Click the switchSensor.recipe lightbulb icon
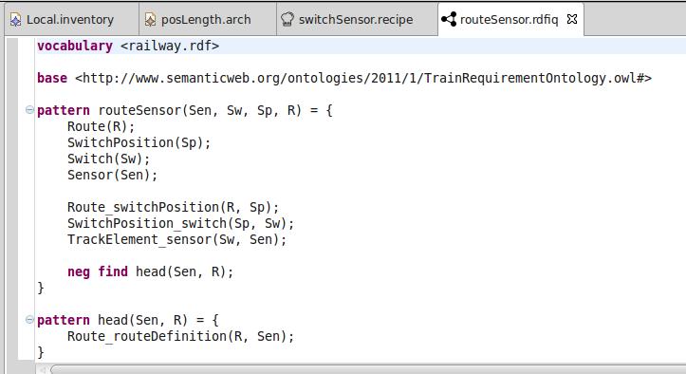Image resolution: width=686 pixels, height=374 pixels. 287,20
